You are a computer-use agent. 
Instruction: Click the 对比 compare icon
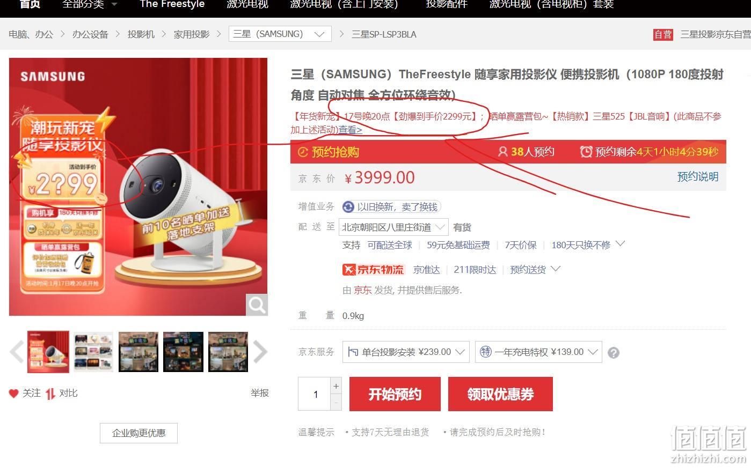tap(50, 394)
